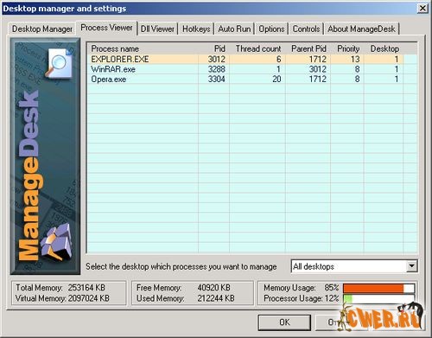The width and height of the screenshot is (432, 338).
Task: Select the Opera.exe process row
Action: click(245, 79)
